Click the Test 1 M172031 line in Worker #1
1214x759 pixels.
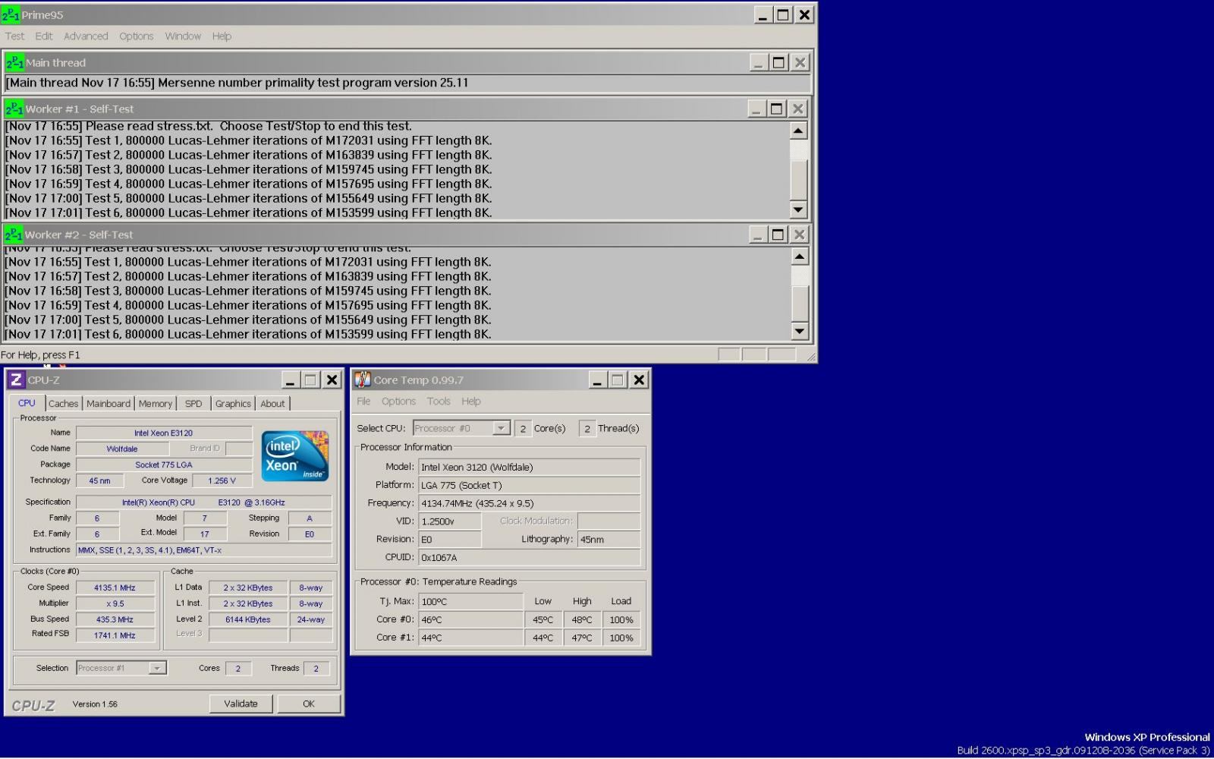pos(248,140)
